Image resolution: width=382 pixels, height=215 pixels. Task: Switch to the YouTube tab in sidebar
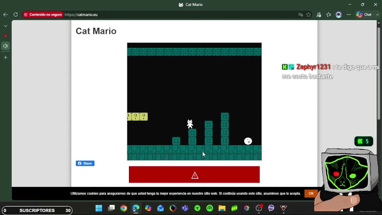click(x=5, y=36)
